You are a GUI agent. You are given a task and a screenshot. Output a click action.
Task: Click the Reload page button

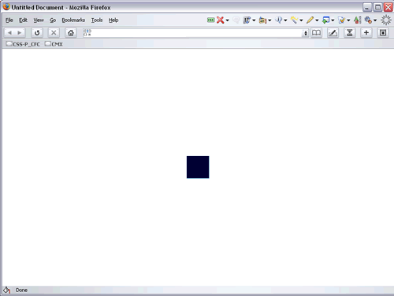tap(37, 33)
